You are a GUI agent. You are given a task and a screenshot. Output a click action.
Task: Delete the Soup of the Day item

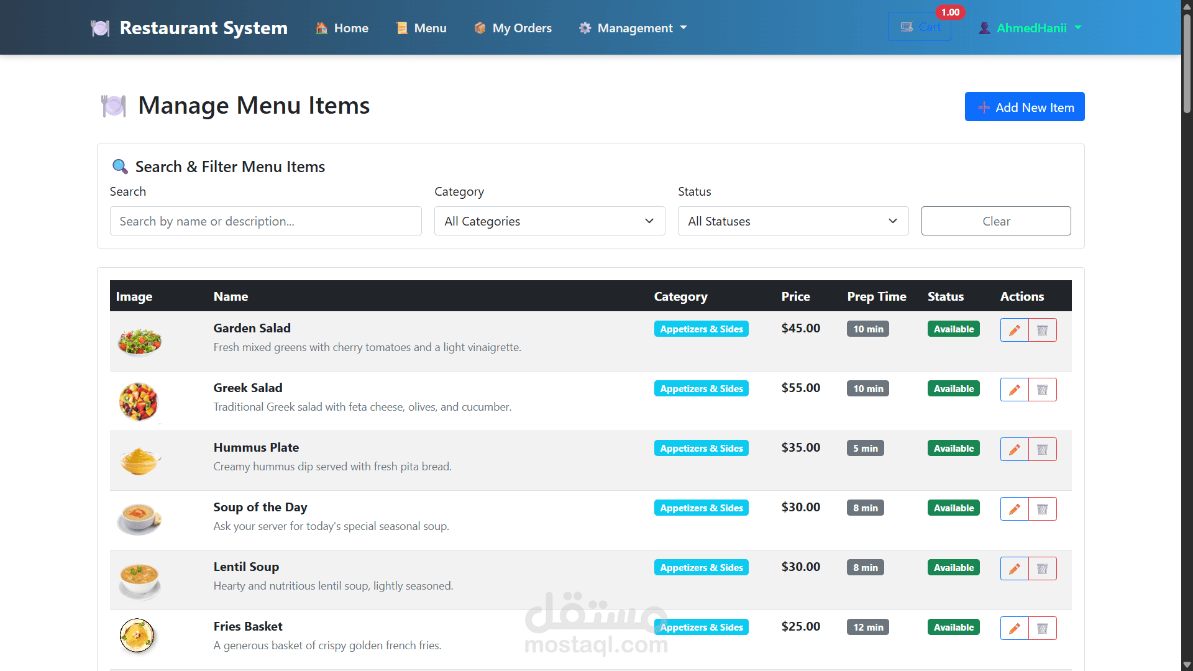(x=1042, y=509)
